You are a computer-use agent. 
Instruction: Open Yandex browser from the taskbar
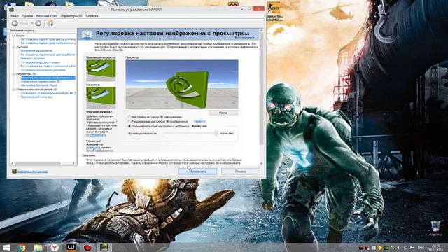pos(55,248)
